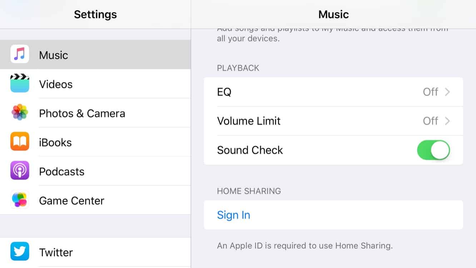Select Videos in the settings list
Viewport: 476px width, 268px height.
(56, 84)
